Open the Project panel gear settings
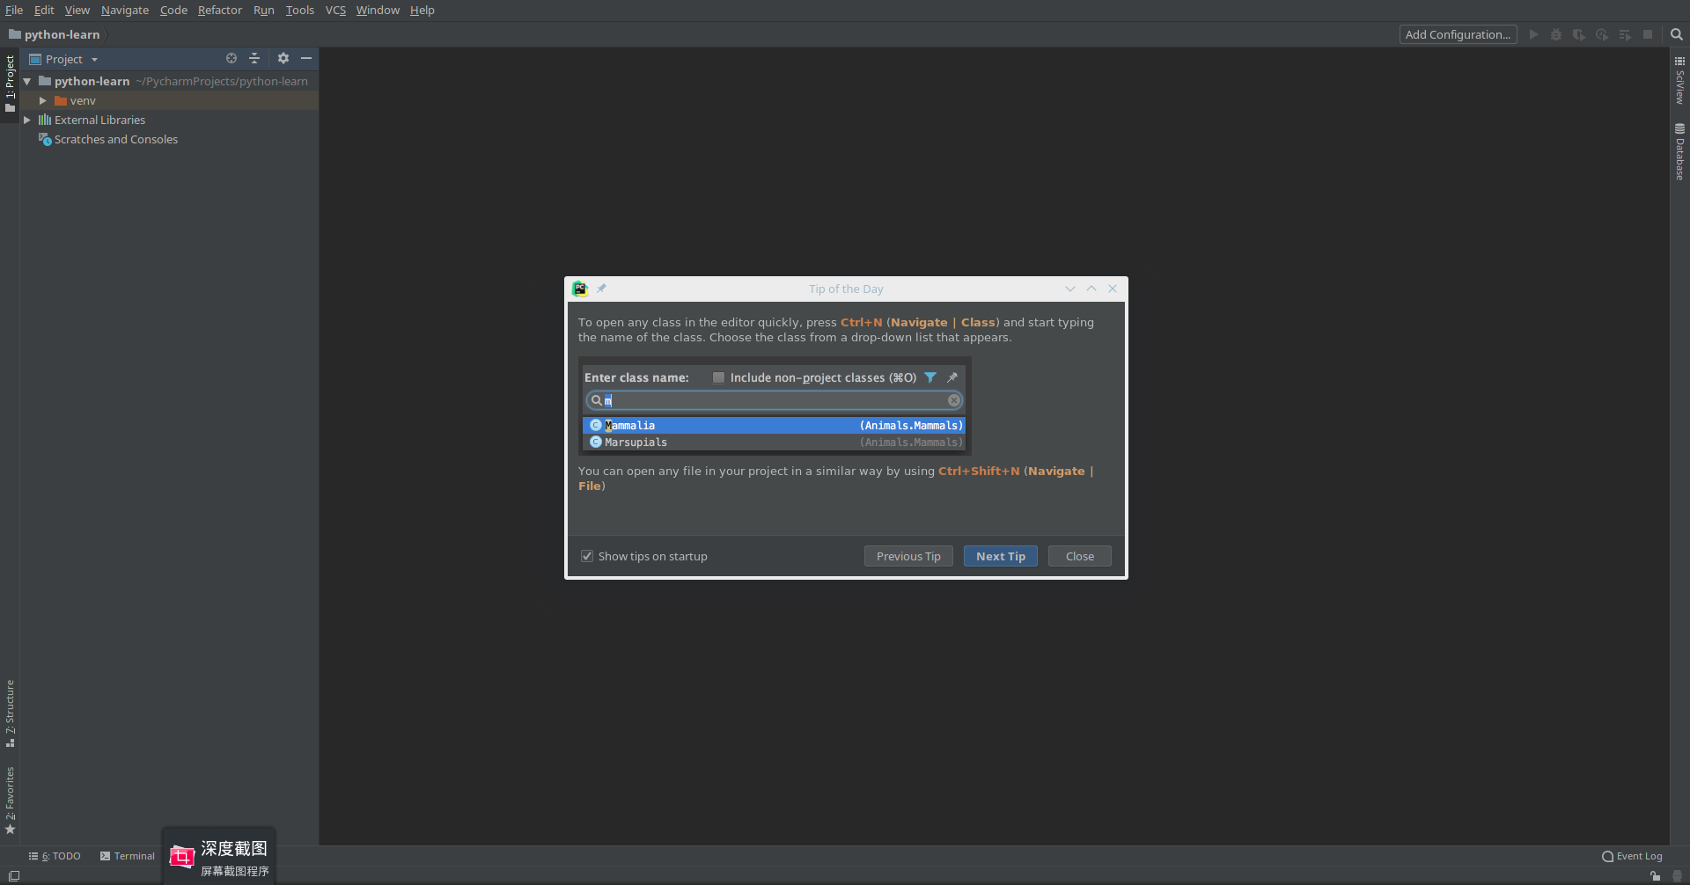The height and width of the screenshot is (885, 1690). tap(283, 58)
